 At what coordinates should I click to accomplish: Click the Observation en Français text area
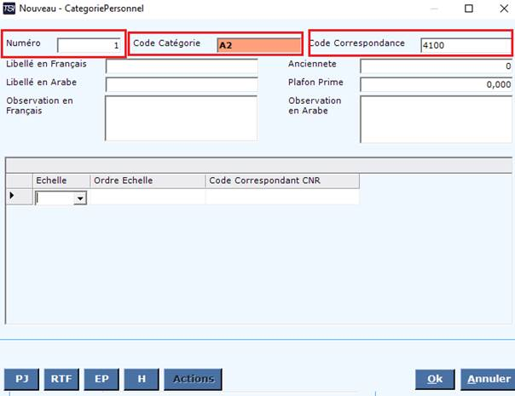(181, 117)
